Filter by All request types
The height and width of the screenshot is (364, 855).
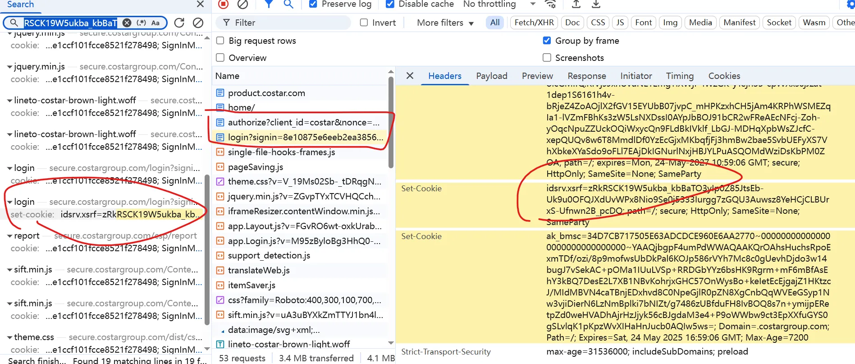click(495, 23)
